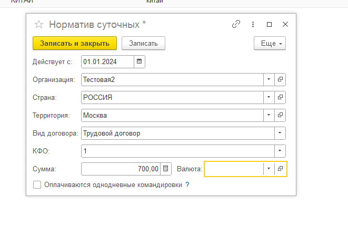Focus the КФО field showing 1
The image size is (348, 237).
178,151
